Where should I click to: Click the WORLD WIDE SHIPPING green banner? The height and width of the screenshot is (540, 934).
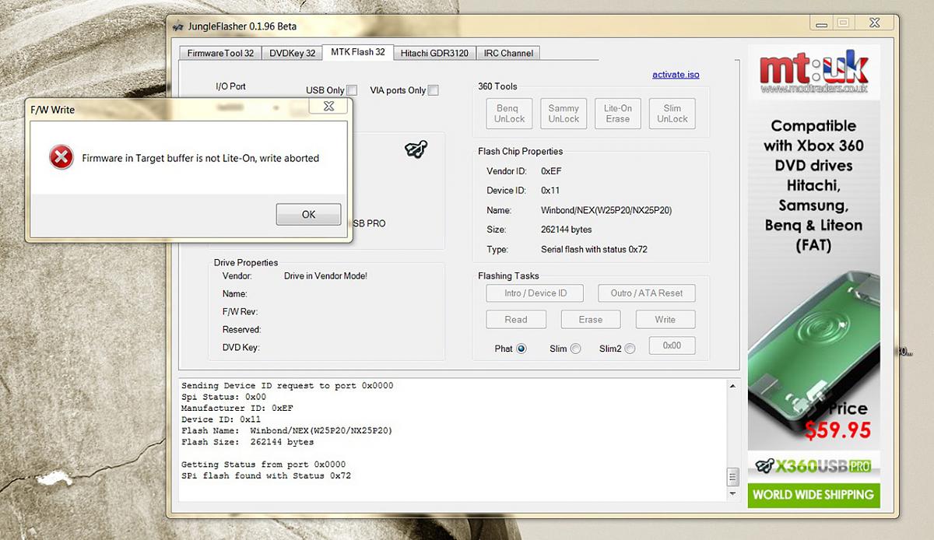tap(813, 495)
